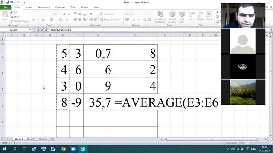273x153 pixels.
Task: Click the Align Text Left icon
Action: point(75,20)
